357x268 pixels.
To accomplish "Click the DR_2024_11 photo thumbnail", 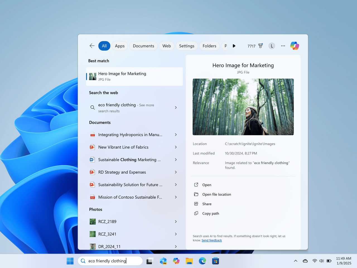I will click(x=93, y=247).
